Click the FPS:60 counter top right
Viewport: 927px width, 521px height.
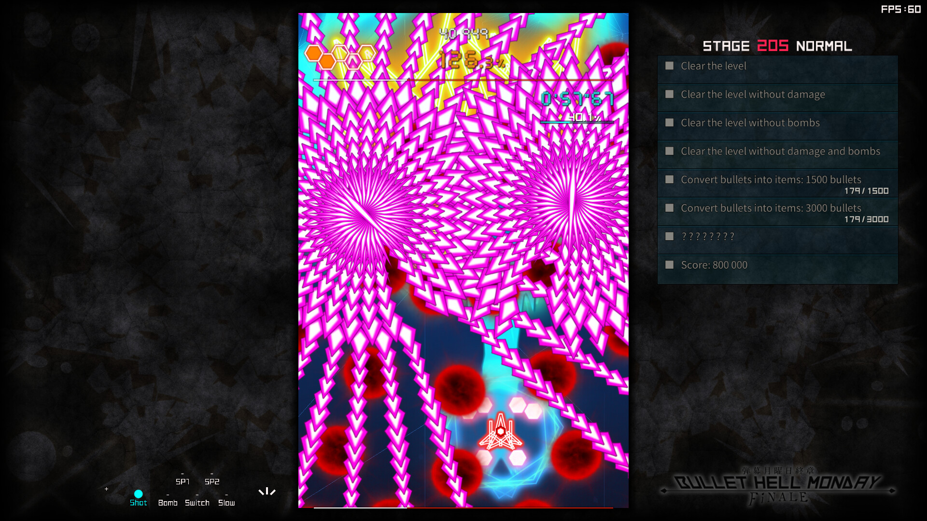point(901,8)
